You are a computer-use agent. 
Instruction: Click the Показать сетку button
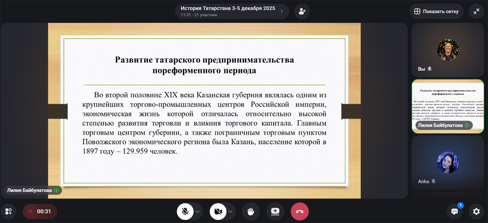coord(436,11)
